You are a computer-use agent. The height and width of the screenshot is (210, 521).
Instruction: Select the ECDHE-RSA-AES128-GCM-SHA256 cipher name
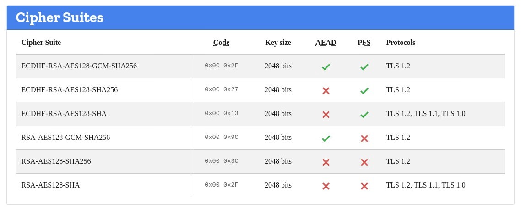pos(79,66)
